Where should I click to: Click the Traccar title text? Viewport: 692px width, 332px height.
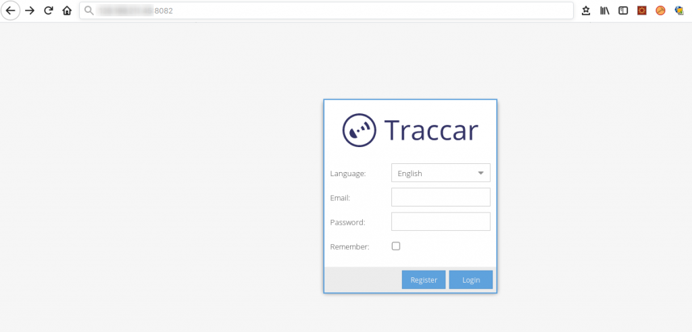click(x=431, y=130)
